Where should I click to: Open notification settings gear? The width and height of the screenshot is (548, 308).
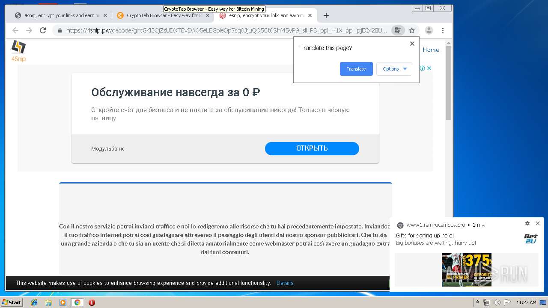point(527,223)
